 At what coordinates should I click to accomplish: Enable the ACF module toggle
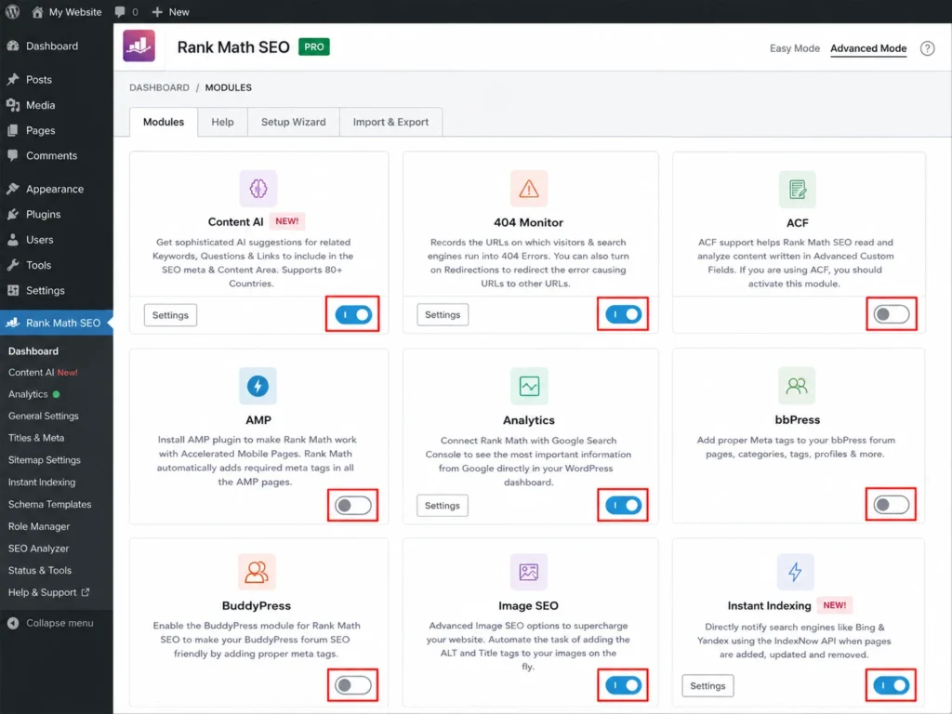(x=892, y=314)
